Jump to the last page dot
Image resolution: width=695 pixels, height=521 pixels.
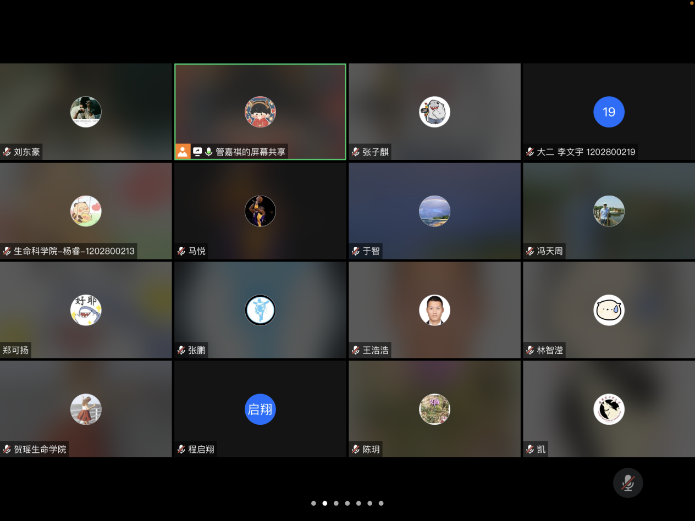(x=381, y=503)
